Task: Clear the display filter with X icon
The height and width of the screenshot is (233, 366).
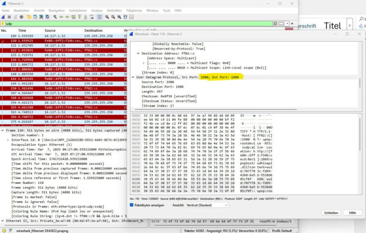Action: tap(275, 23)
